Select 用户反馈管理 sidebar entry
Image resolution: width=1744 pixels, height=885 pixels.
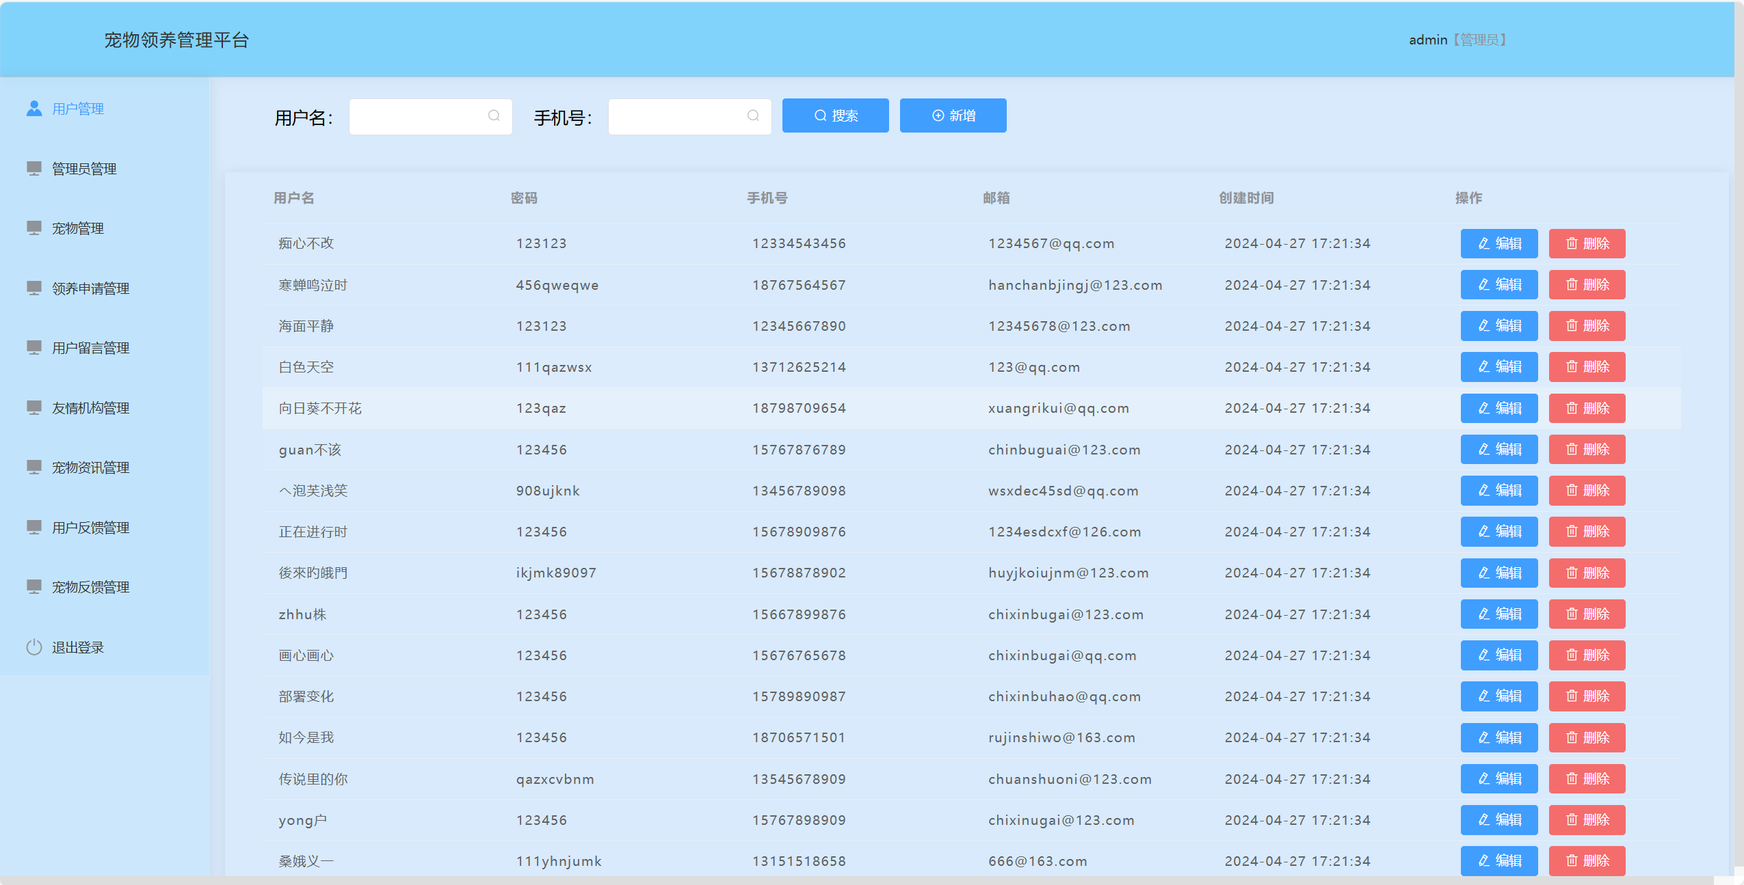pyautogui.click(x=90, y=528)
